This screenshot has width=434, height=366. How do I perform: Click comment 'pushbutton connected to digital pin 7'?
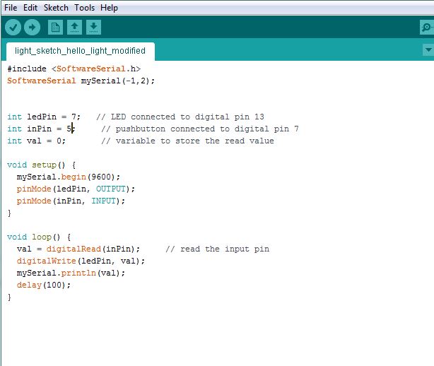click(x=200, y=129)
